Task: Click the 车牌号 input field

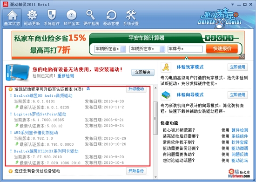Action: click(x=185, y=49)
